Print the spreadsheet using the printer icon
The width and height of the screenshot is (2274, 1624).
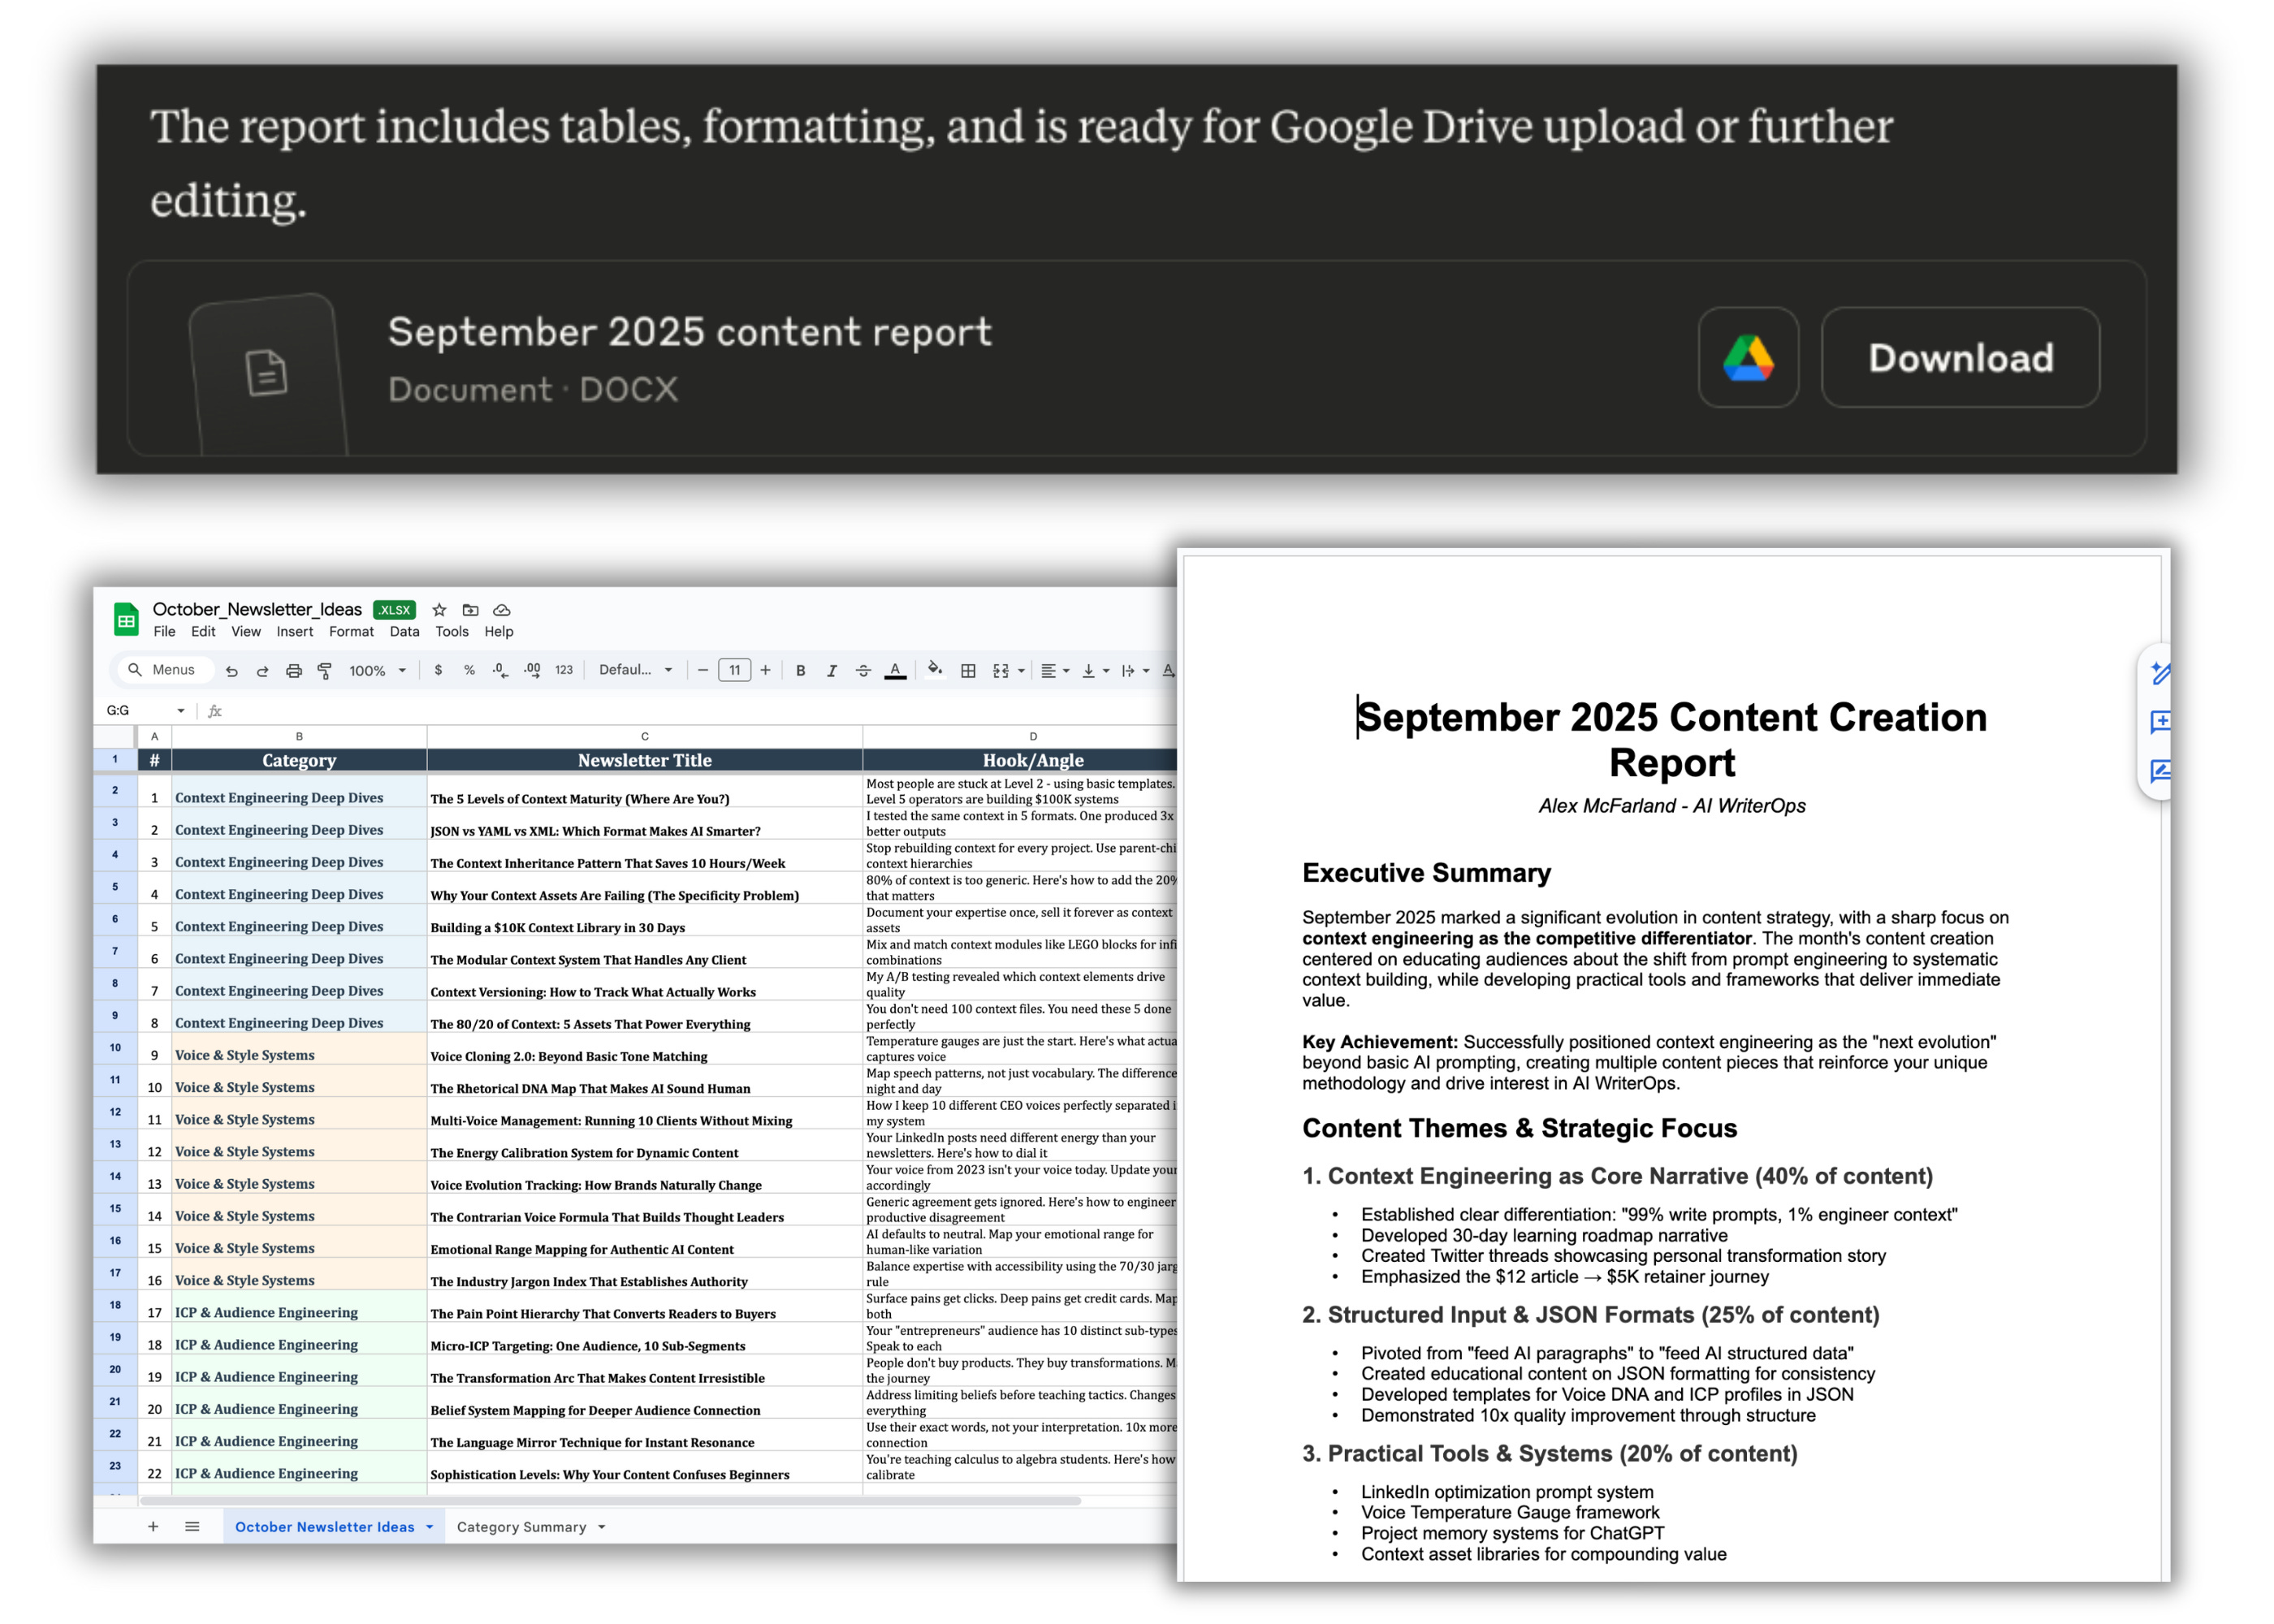(x=293, y=671)
